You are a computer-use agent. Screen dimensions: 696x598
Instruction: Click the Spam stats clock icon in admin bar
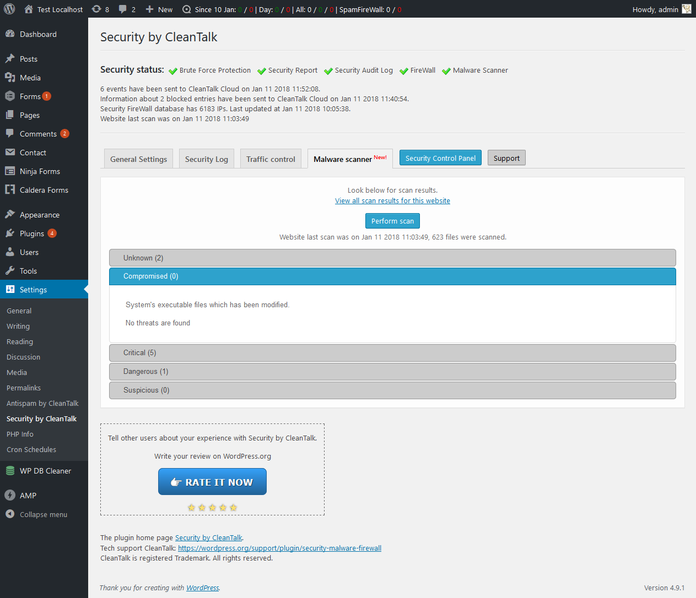coord(187,9)
